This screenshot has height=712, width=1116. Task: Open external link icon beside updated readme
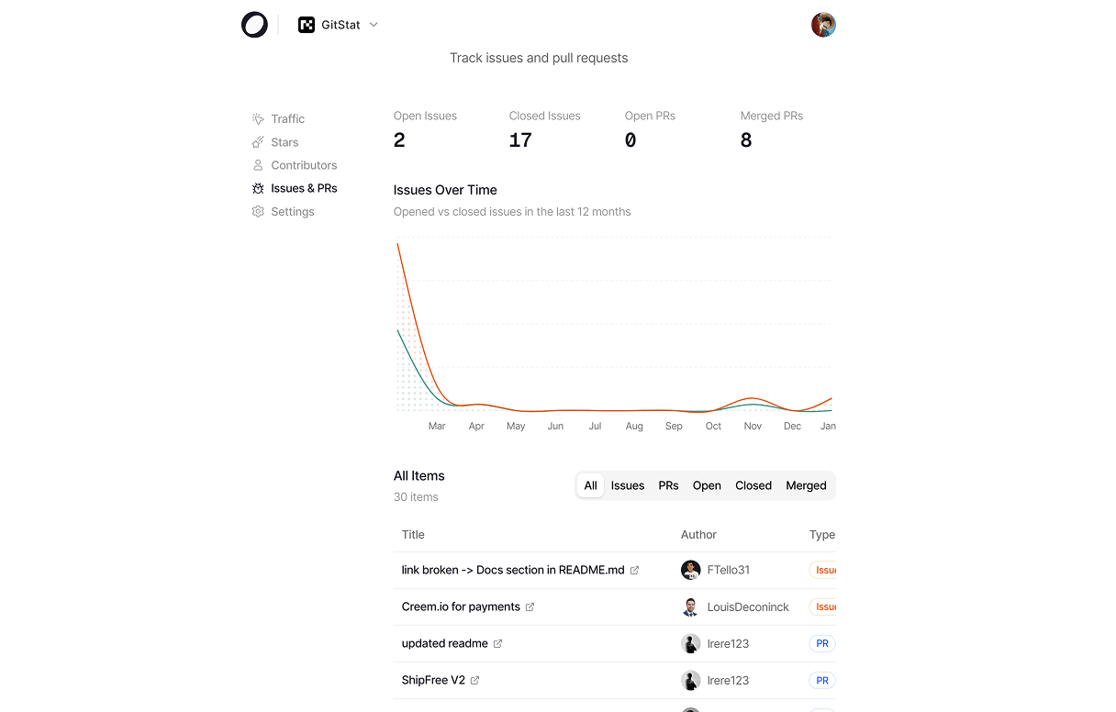point(497,643)
